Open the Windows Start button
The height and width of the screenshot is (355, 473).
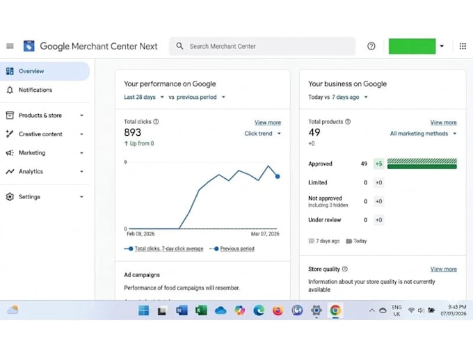[143, 310]
